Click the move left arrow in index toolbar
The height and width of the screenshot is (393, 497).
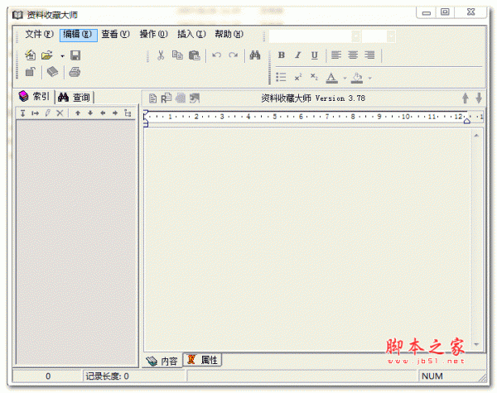(x=103, y=113)
